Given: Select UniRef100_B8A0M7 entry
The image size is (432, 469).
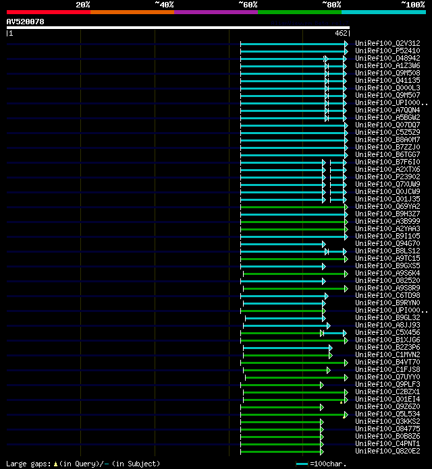Looking at the screenshot, I should coord(387,139).
